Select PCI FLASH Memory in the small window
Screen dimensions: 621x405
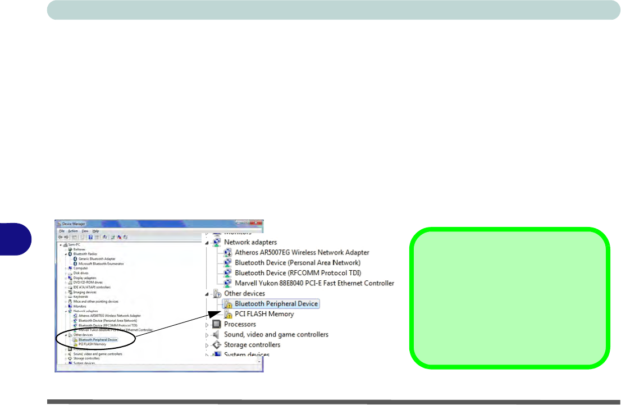pos(92,344)
